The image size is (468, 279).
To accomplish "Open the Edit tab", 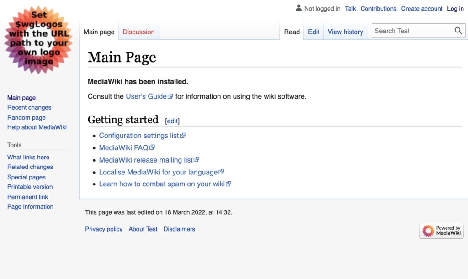I will click(314, 32).
